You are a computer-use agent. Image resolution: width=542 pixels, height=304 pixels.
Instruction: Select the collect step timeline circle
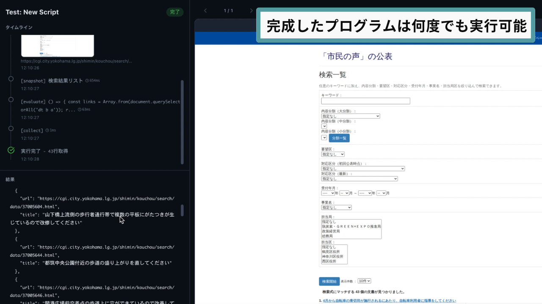pyautogui.click(x=11, y=129)
